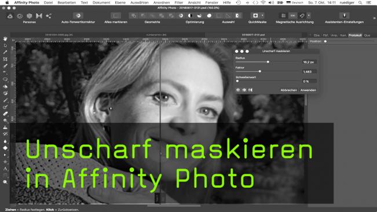This screenshot has width=377, height=212.
Task: Click the first icon of the Geometrie group
Action: [x=134, y=16]
